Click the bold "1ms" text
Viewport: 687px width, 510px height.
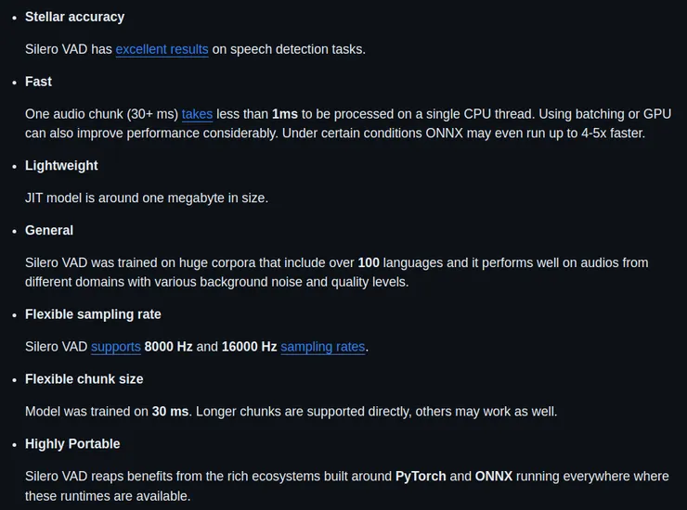point(285,114)
